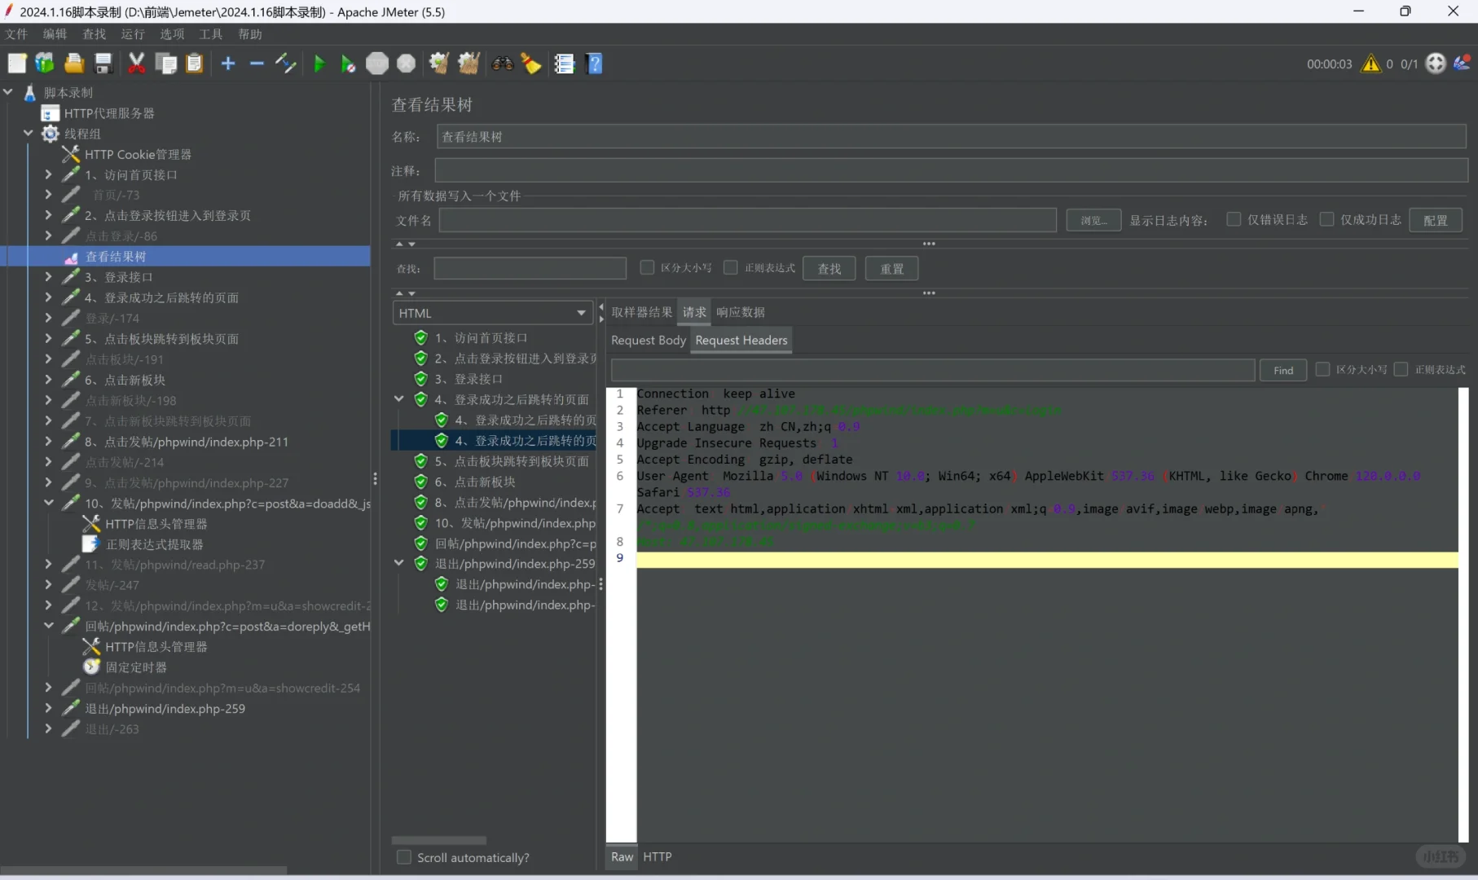1478x880 pixels.
Task: Collapse the 脚本录制 test plan node
Action: coord(8,93)
